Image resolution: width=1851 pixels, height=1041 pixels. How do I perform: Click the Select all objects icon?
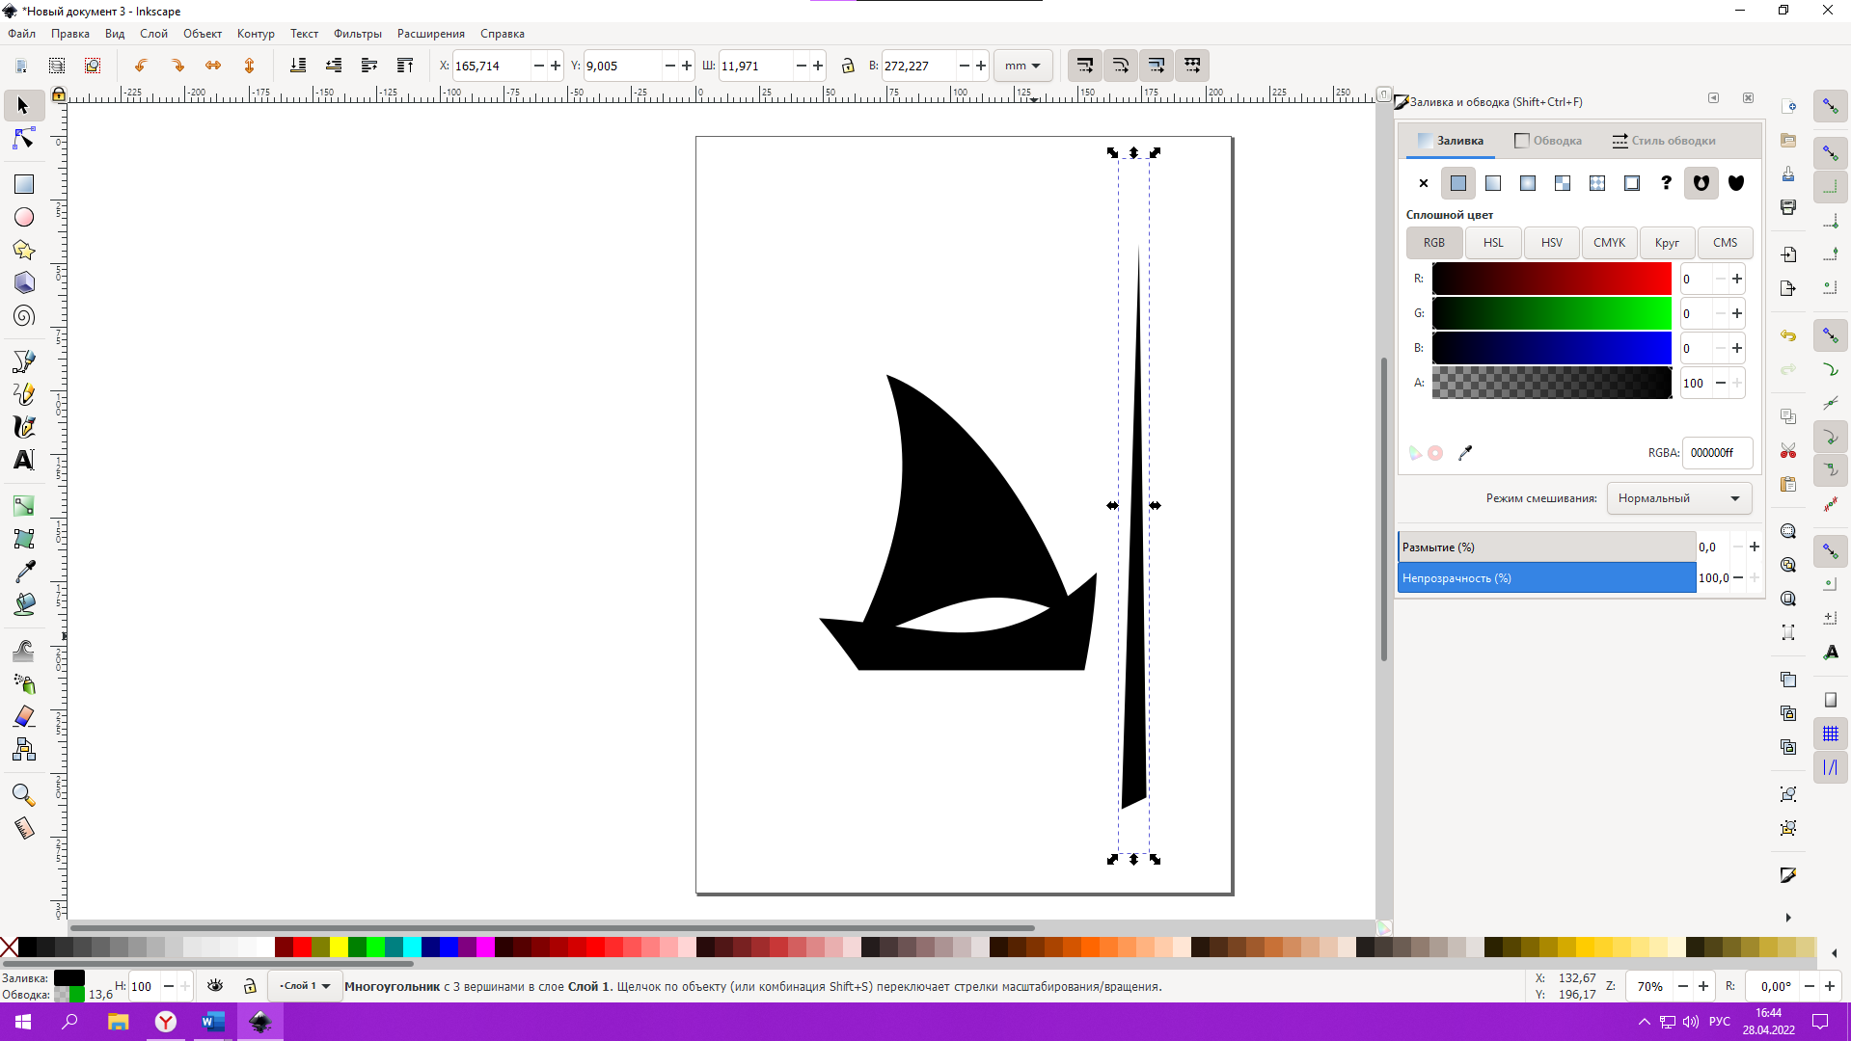(x=21, y=66)
